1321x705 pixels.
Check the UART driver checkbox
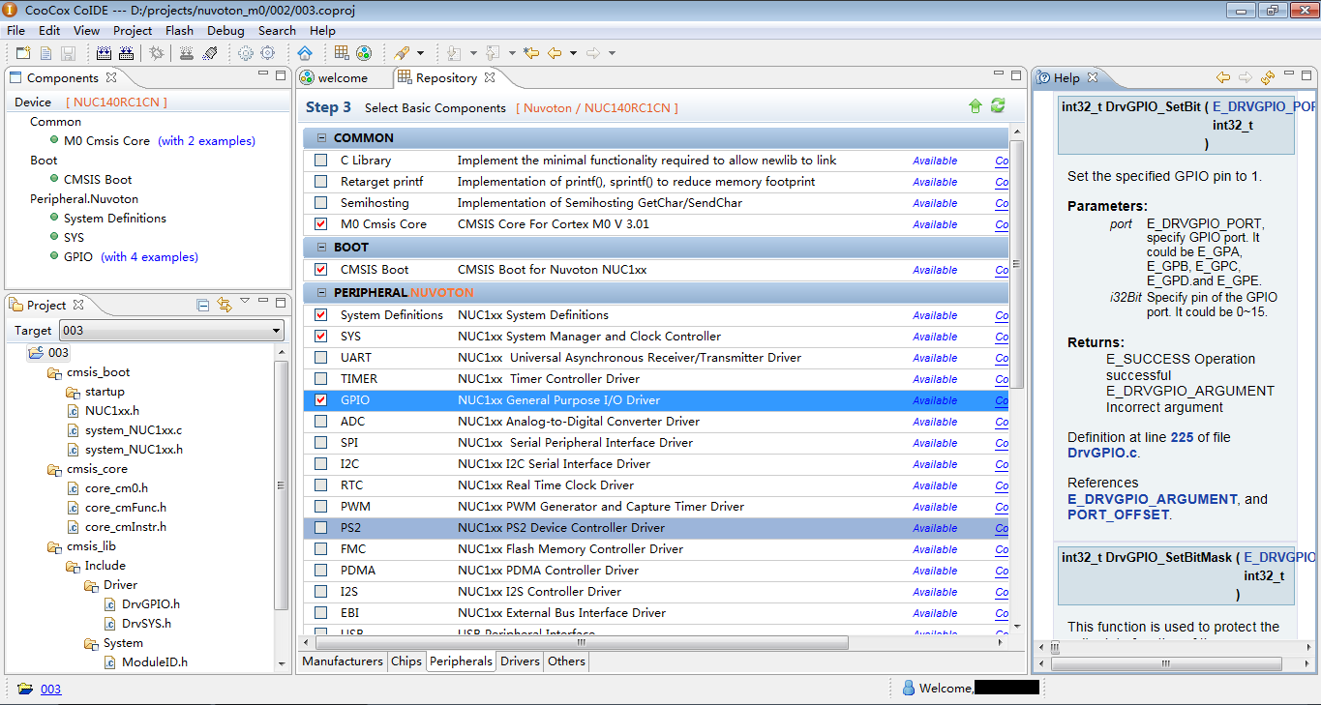(x=320, y=358)
